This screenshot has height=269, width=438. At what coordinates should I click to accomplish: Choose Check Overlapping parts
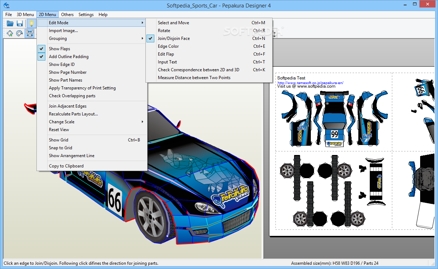pyautogui.click(x=92, y=96)
